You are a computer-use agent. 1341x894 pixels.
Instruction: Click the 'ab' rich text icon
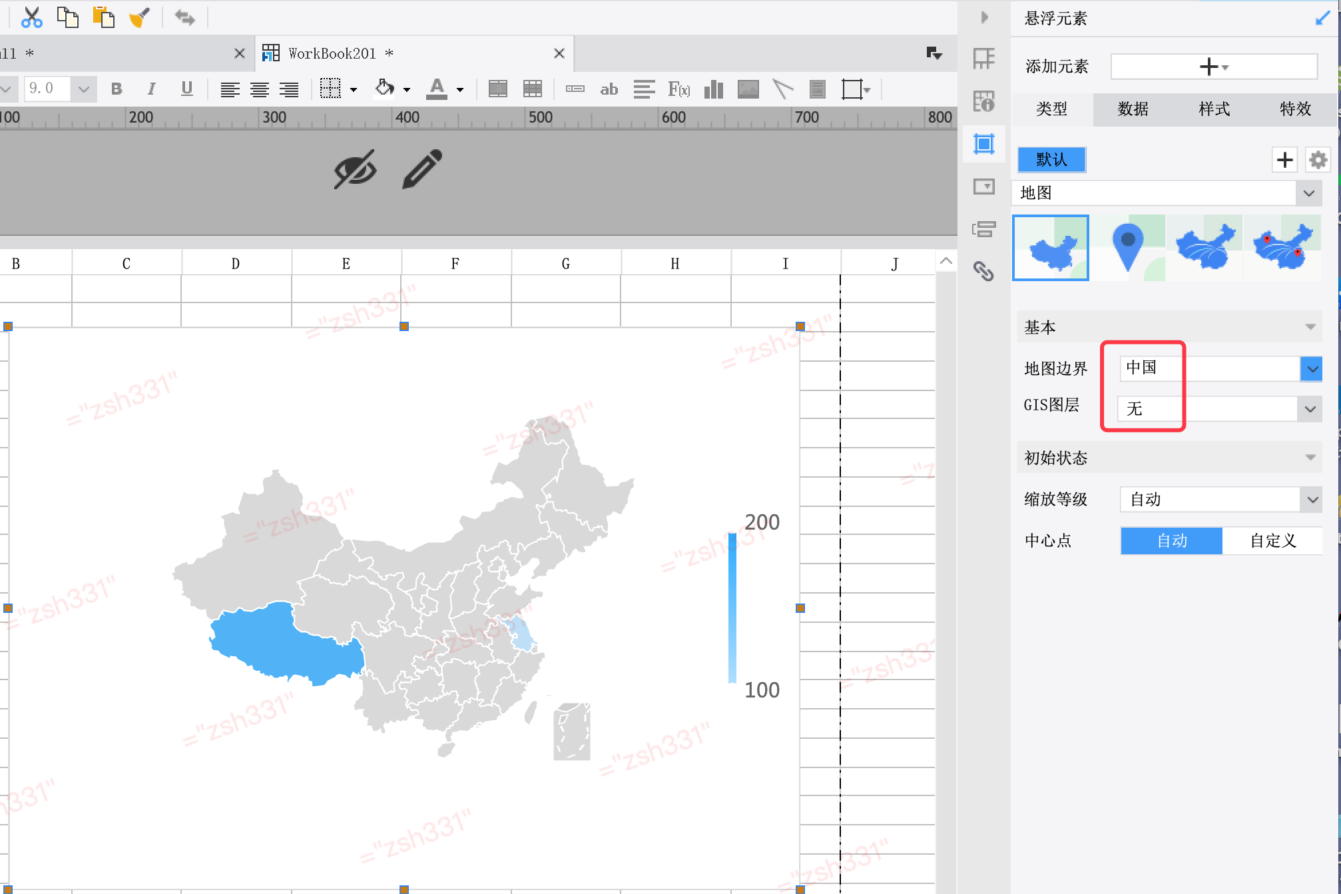(609, 89)
